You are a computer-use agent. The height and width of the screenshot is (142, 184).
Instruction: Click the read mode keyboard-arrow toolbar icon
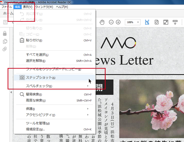175,22
